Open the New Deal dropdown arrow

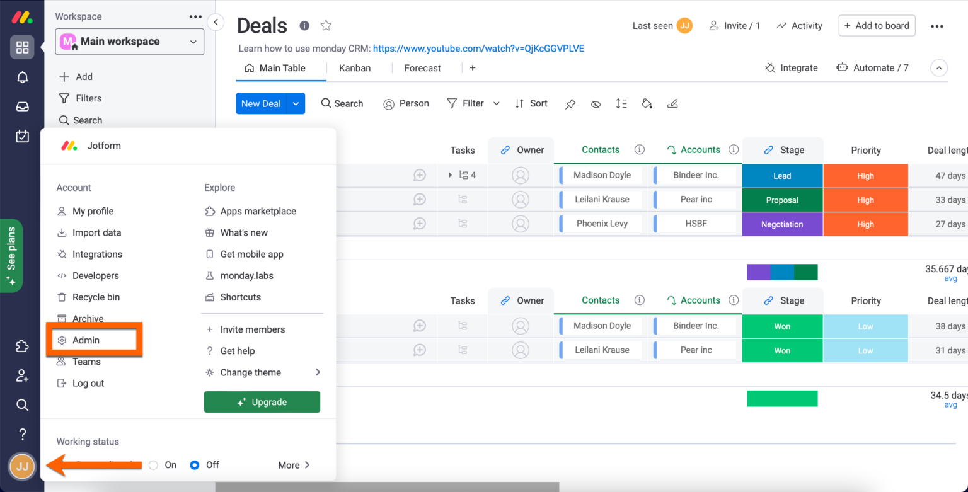[x=296, y=103]
